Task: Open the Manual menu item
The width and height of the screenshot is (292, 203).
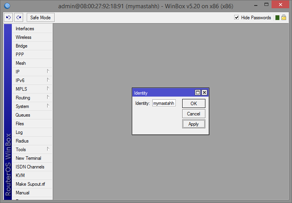Action: point(32,193)
